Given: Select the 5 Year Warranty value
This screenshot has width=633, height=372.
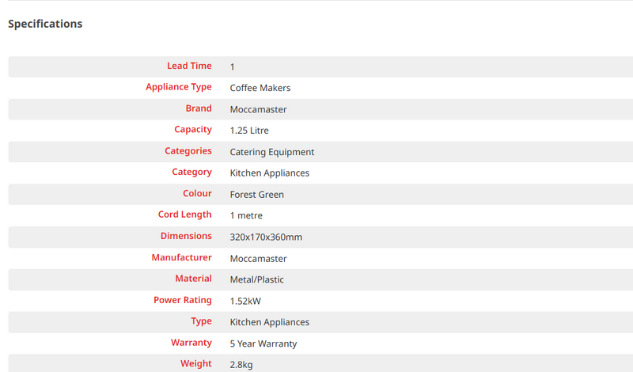Looking at the screenshot, I should click(263, 344).
